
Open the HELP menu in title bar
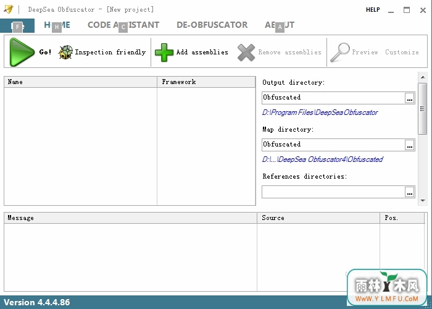coord(373,10)
